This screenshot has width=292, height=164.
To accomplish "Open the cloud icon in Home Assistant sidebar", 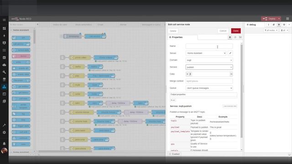I will (x=4, y=65).
